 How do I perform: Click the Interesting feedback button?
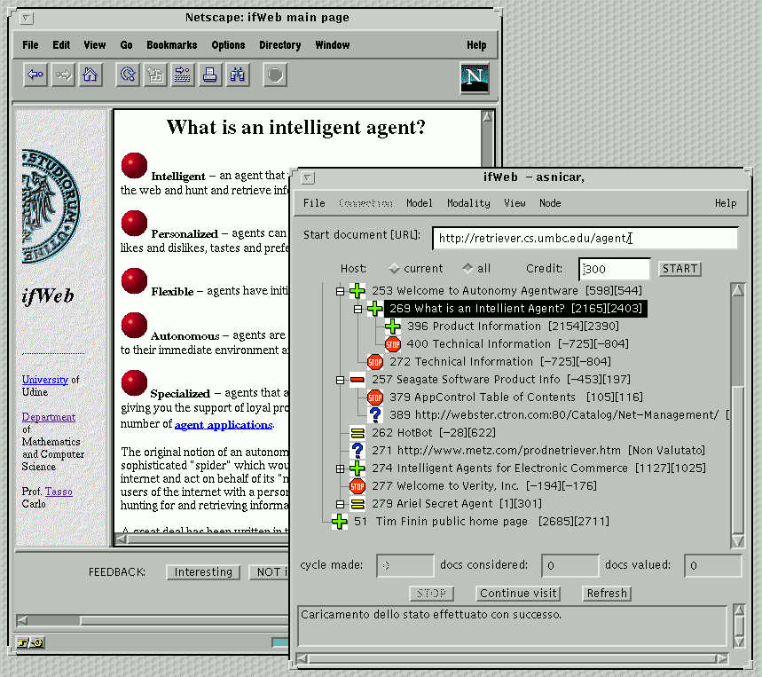203,572
